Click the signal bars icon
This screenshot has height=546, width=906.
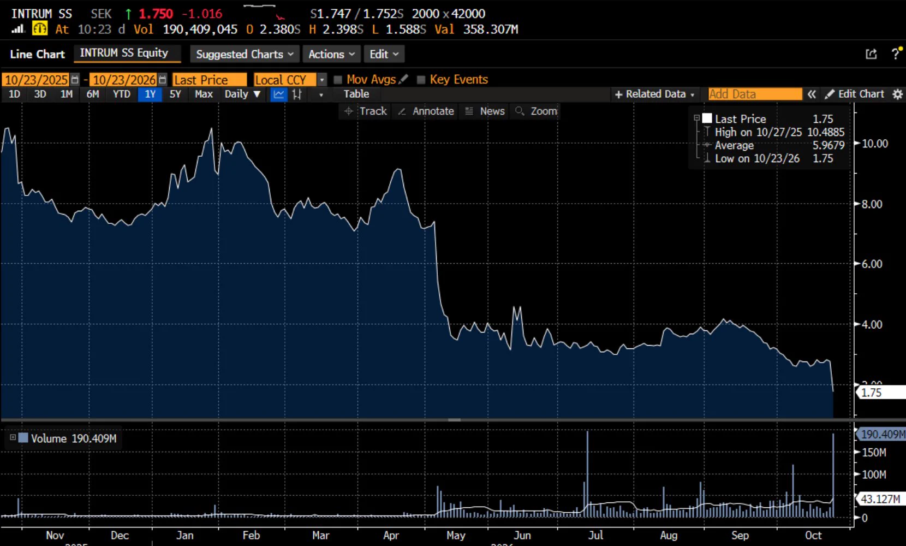pyautogui.click(x=18, y=29)
